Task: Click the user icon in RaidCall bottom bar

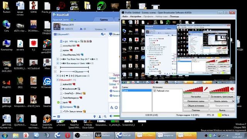Action: click(x=100, y=117)
